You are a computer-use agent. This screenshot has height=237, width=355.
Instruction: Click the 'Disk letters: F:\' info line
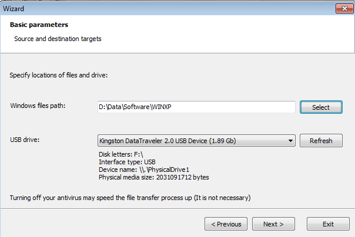121,154
